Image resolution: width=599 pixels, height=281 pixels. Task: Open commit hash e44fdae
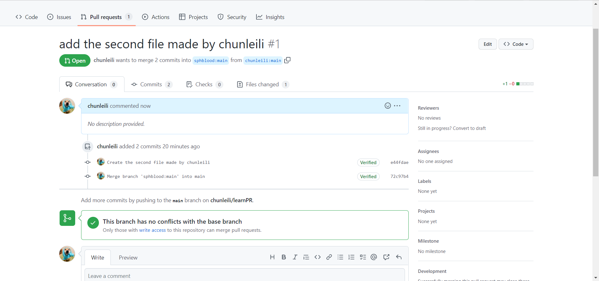tap(399, 162)
